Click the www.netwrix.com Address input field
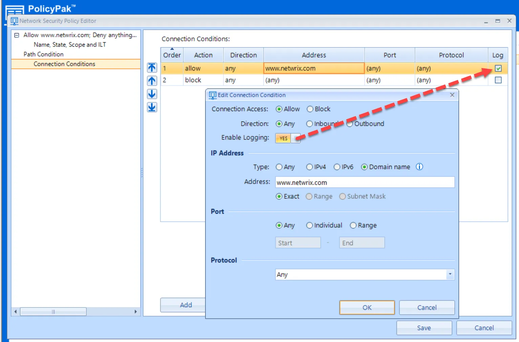The width and height of the screenshot is (519, 342). click(x=365, y=182)
